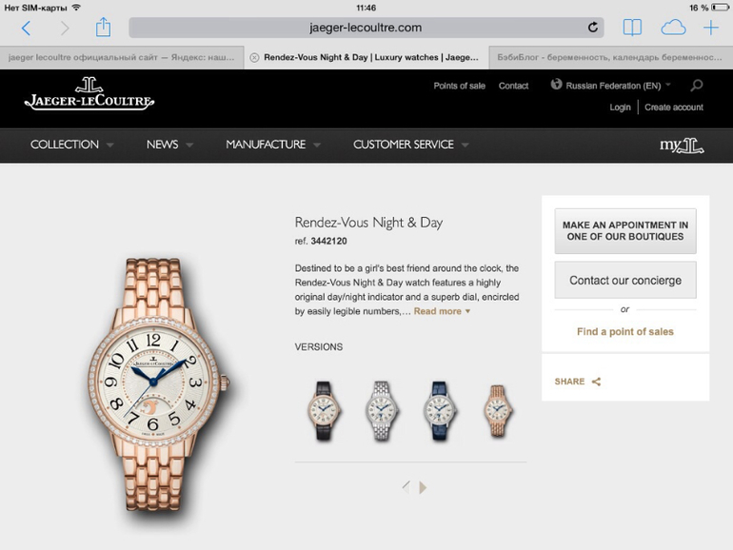Open Russian Federation (EN) country selector
This screenshot has height=550, width=733.
[610, 86]
